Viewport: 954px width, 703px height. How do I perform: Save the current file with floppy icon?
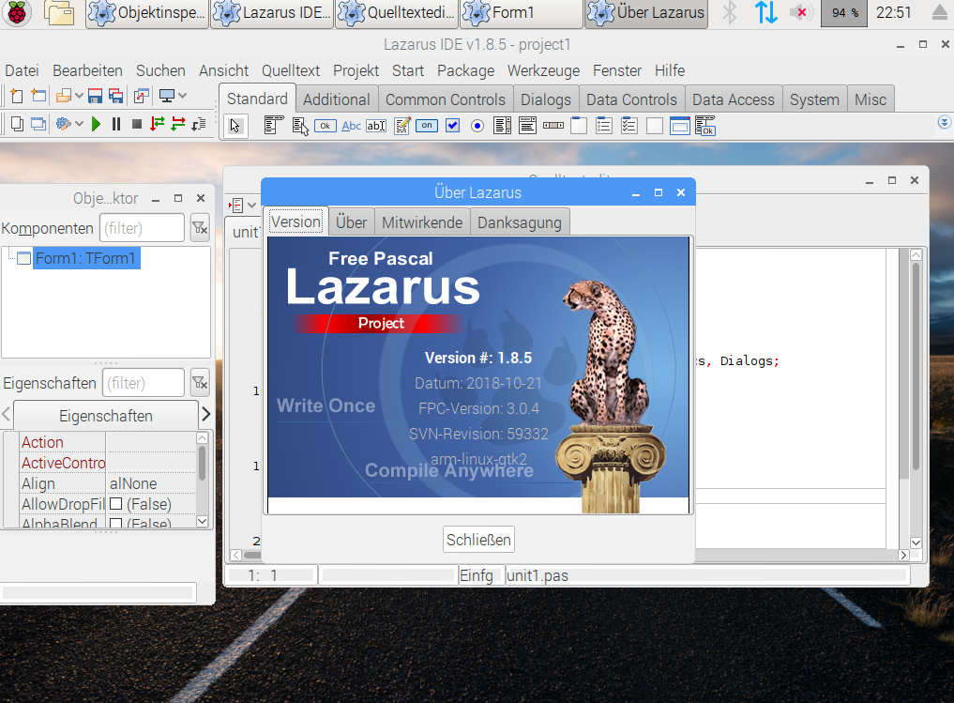[95, 96]
